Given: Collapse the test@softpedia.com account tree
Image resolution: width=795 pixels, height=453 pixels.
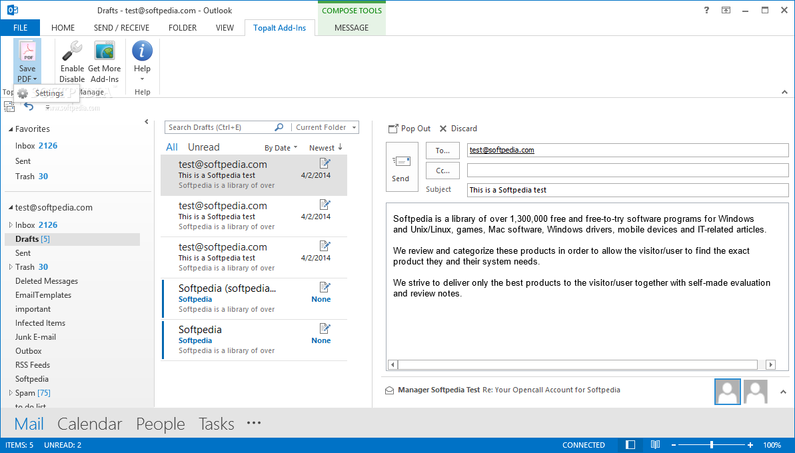Looking at the screenshot, I should pos(11,208).
